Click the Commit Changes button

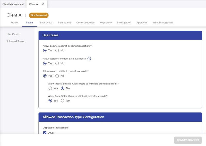(x=188, y=140)
